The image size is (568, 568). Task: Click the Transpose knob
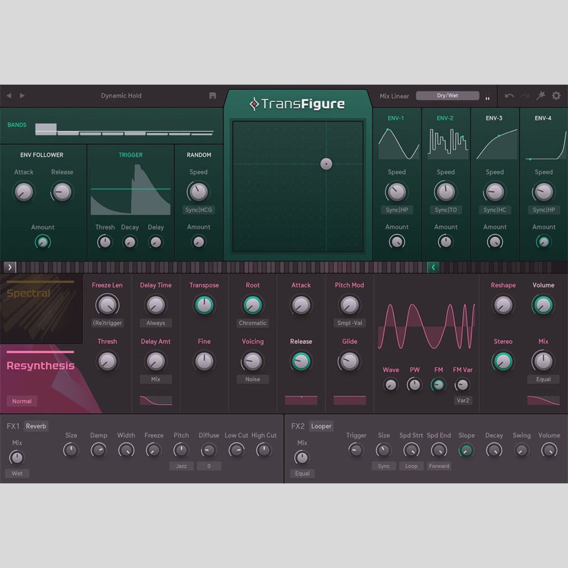click(x=204, y=305)
